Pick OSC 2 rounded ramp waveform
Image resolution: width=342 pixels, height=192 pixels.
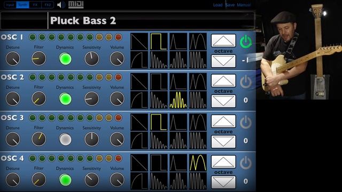click(x=139, y=100)
